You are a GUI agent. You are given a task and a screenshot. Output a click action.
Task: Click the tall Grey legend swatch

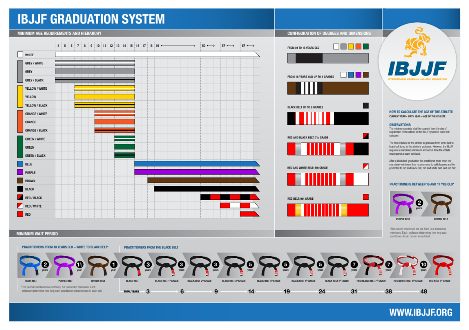point(20,71)
